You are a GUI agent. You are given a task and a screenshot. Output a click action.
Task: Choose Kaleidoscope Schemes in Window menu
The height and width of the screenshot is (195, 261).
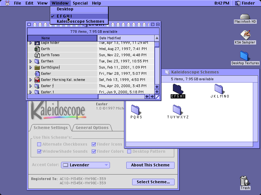point(79,21)
